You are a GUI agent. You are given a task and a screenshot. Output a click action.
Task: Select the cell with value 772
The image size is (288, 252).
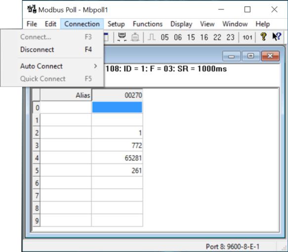point(117,145)
